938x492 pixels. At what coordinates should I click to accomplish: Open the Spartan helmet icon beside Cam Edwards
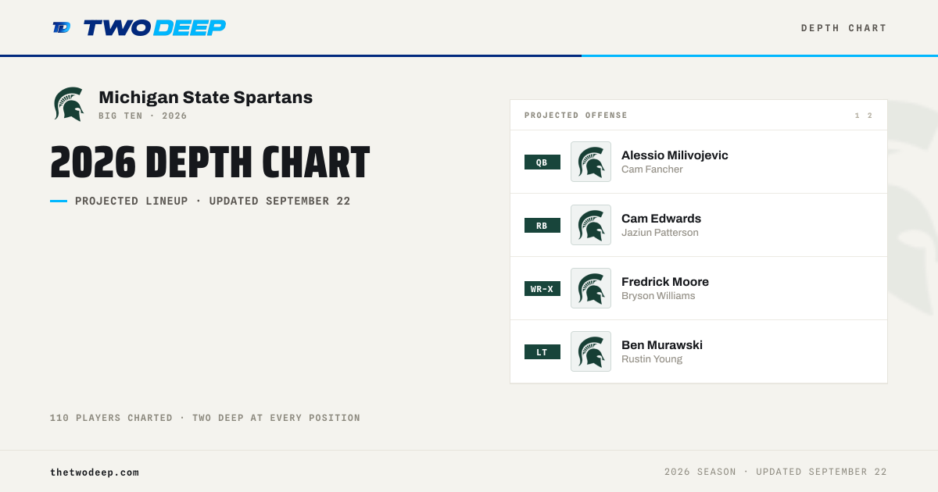point(591,225)
